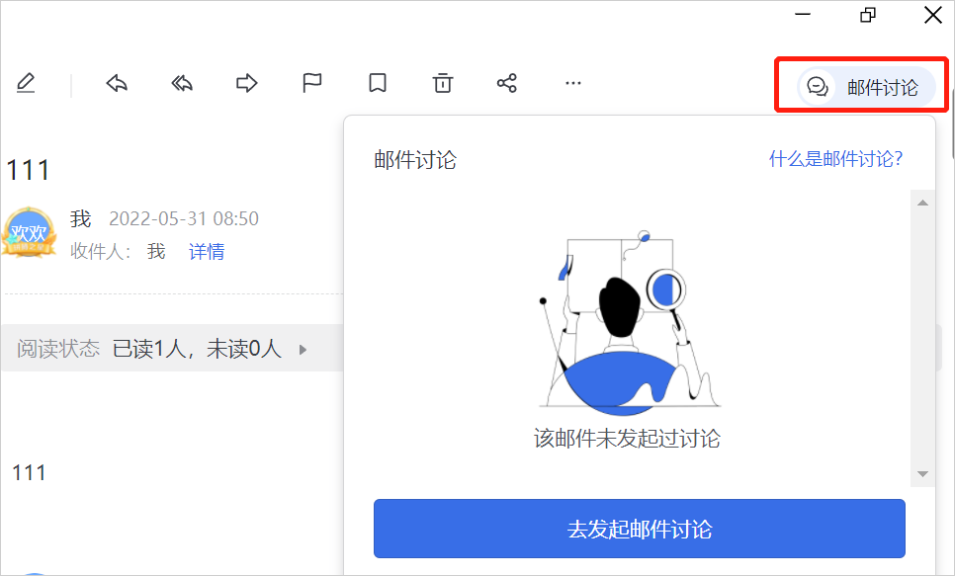This screenshot has width=955, height=576.
Task: Click the discussion panel scrollbar down arrow
Action: (922, 473)
